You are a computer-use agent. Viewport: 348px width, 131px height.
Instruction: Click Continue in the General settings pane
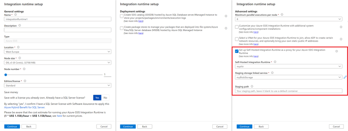pyautogui.click(x=12, y=126)
